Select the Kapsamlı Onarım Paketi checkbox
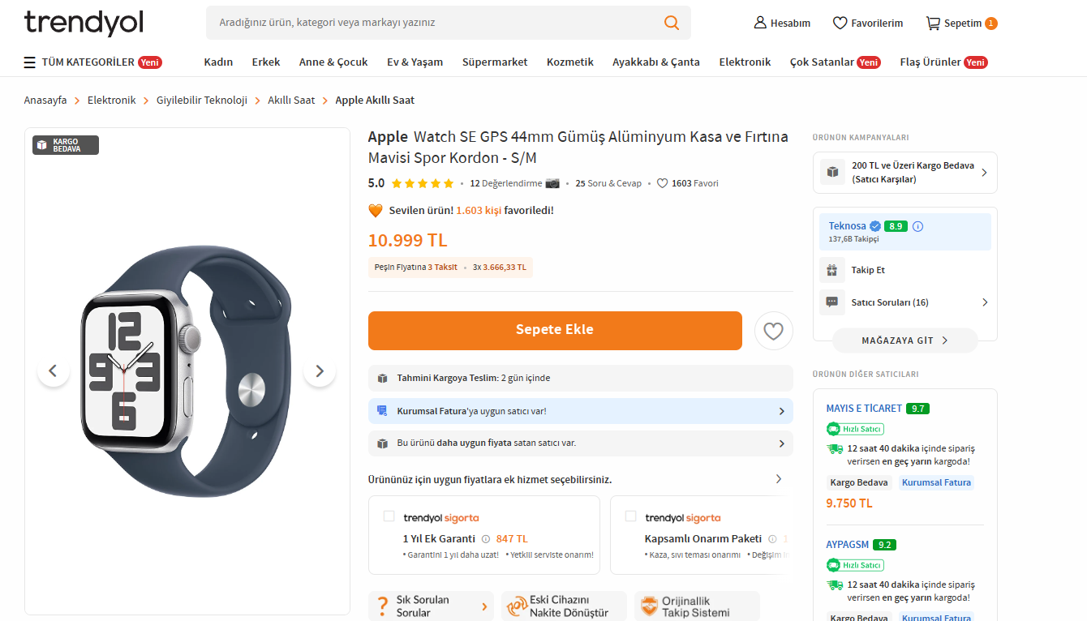Viewport: 1087px width, 621px height. point(630,516)
